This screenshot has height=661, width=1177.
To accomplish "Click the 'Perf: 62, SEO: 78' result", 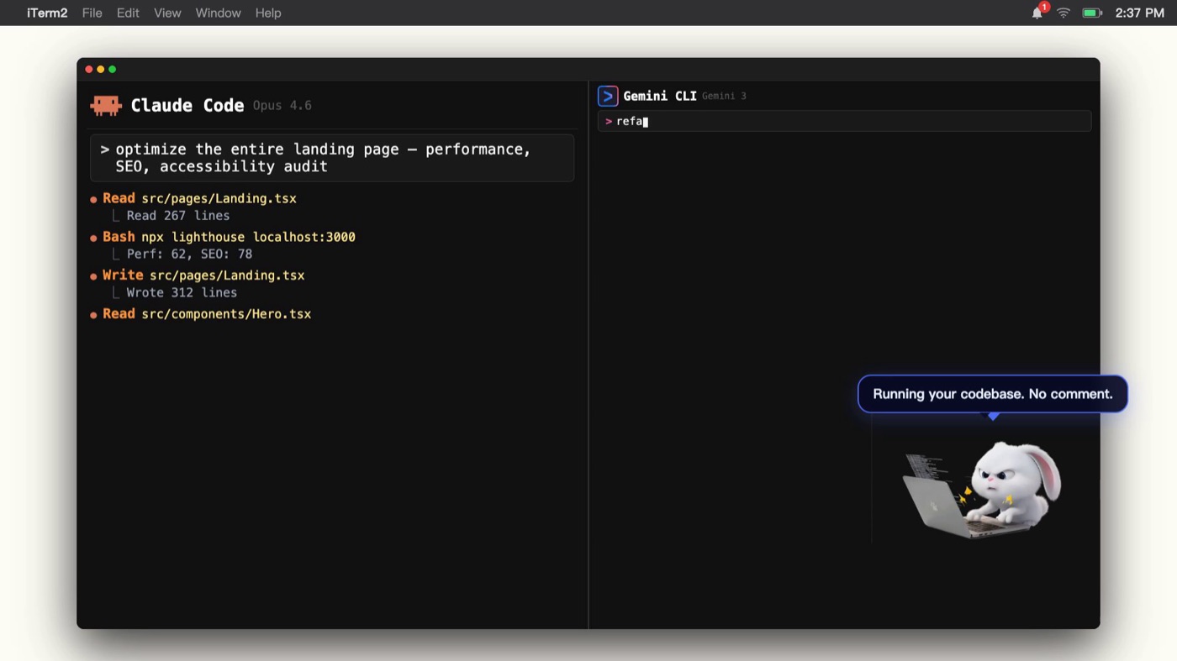I will tap(189, 254).
